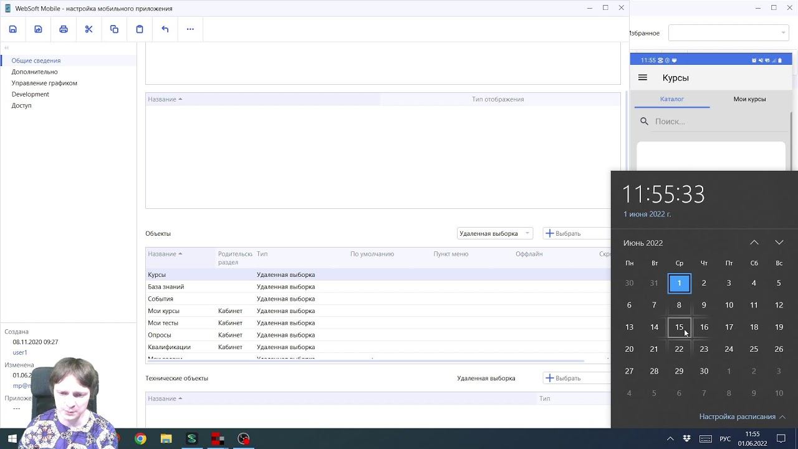The height and width of the screenshot is (449, 798).
Task: Click the Поиск search field
Action: [720, 122]
